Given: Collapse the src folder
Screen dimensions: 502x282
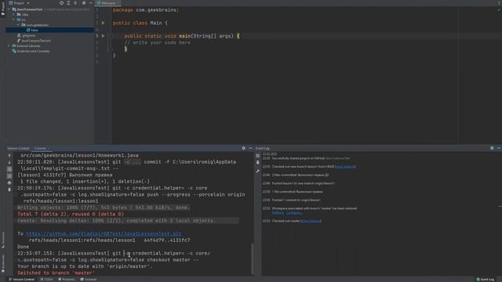Looking at the screenshot, I should (x=14, y=20).
